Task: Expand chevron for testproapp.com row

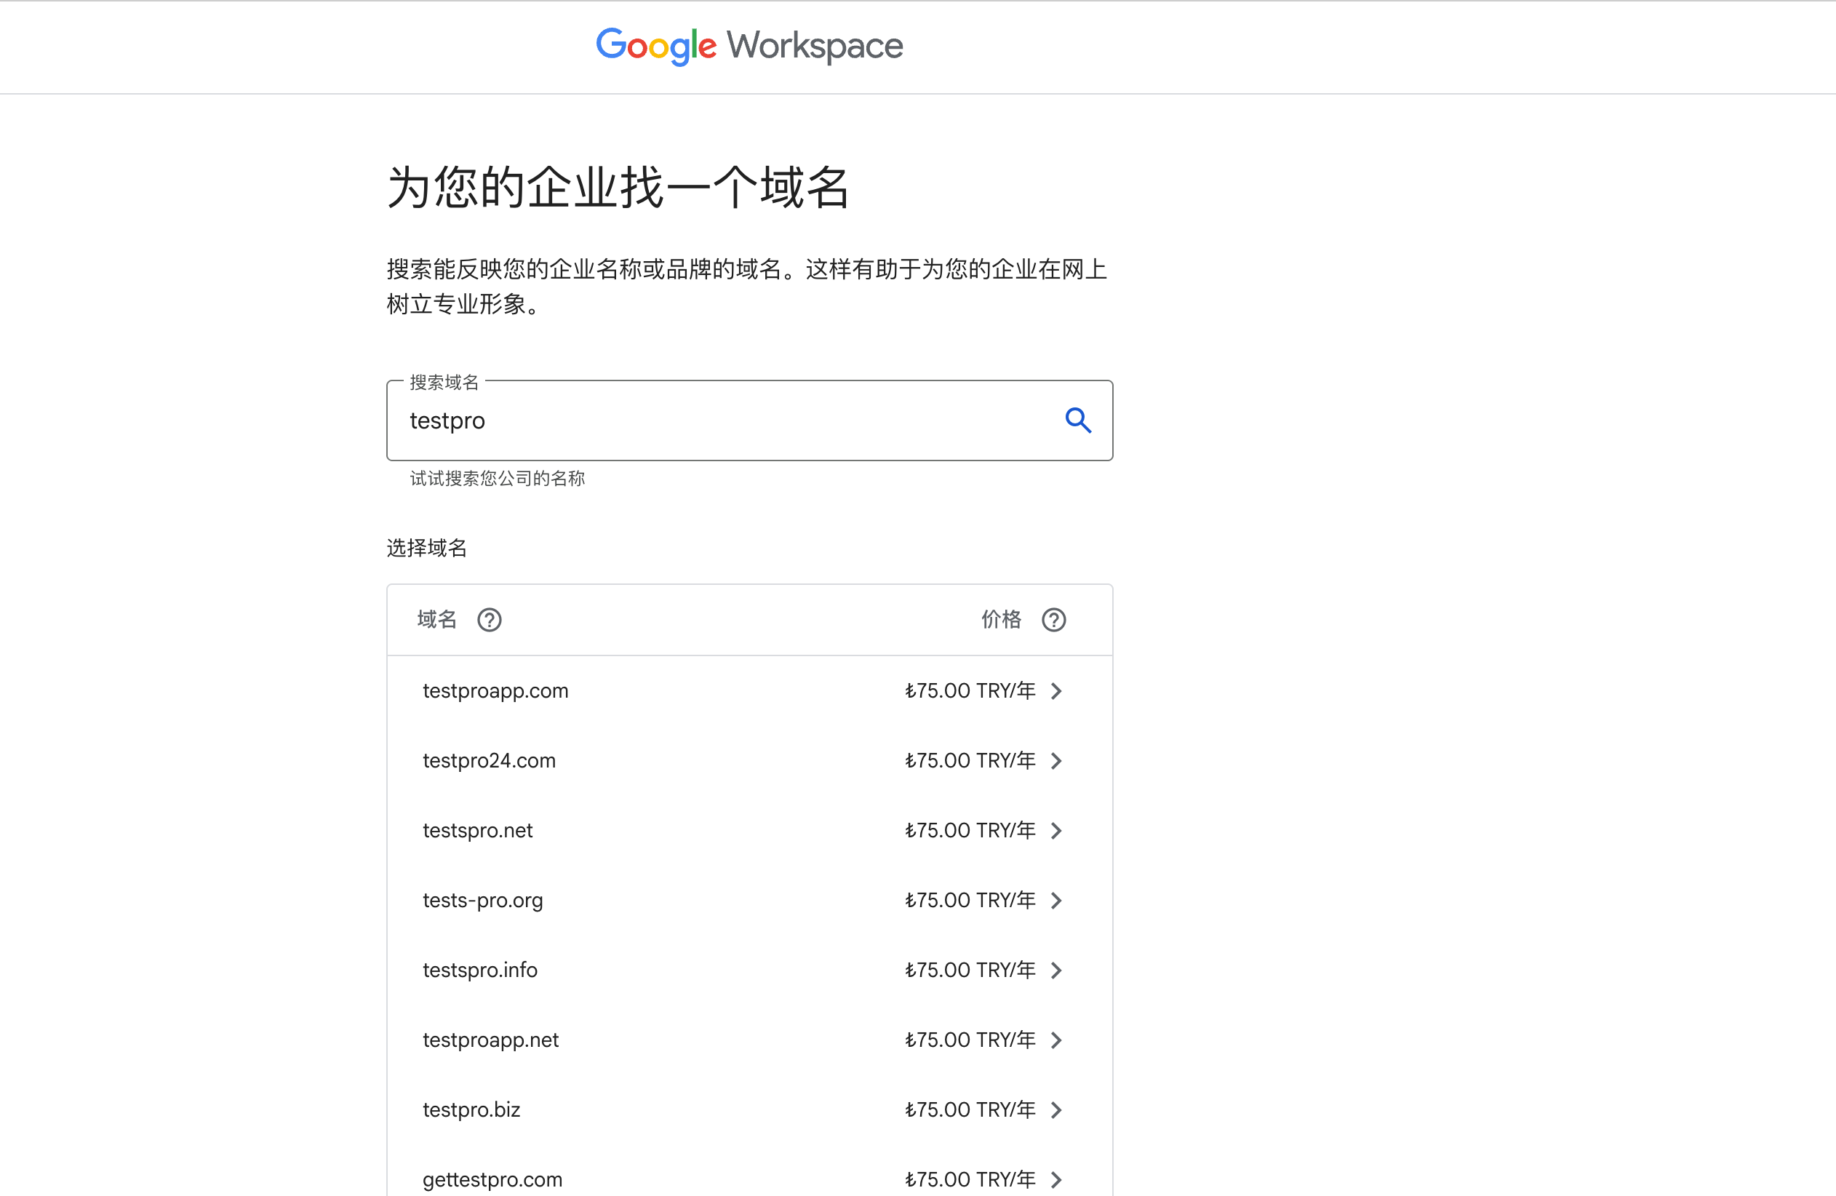Action: 1057,690
